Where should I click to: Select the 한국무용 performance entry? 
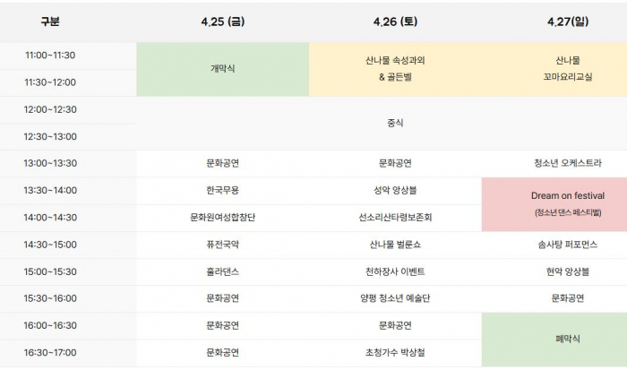pos(222,190)
